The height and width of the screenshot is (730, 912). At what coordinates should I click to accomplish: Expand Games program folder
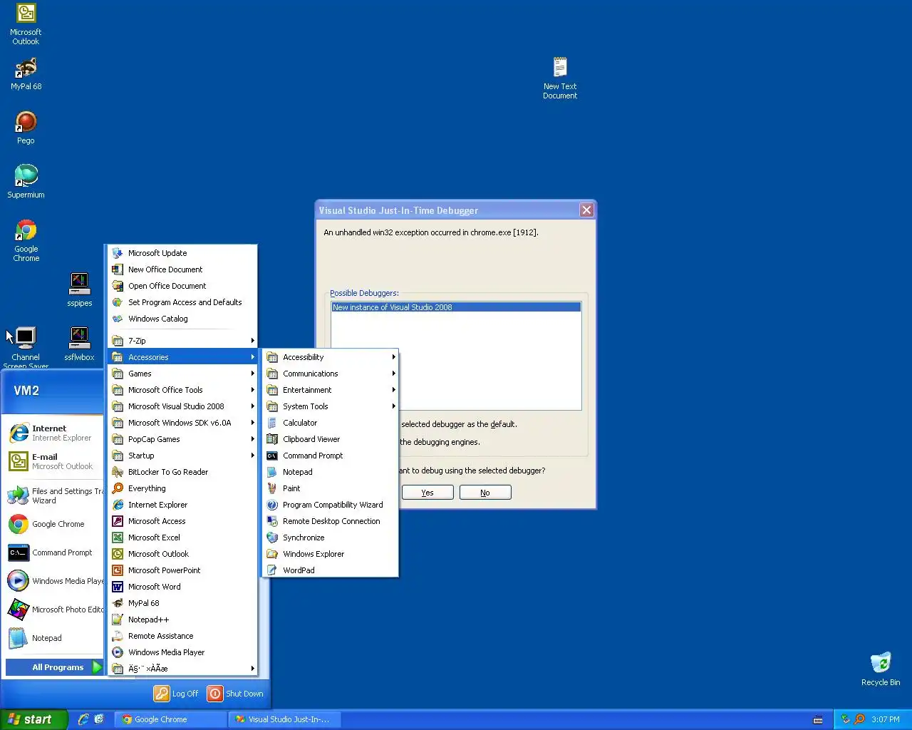pyautogui.click(x=182, y=374)
